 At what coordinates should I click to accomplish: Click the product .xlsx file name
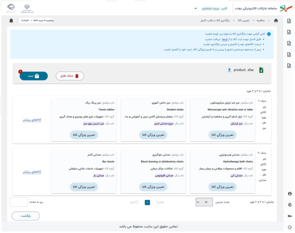(x=244, y=70)
